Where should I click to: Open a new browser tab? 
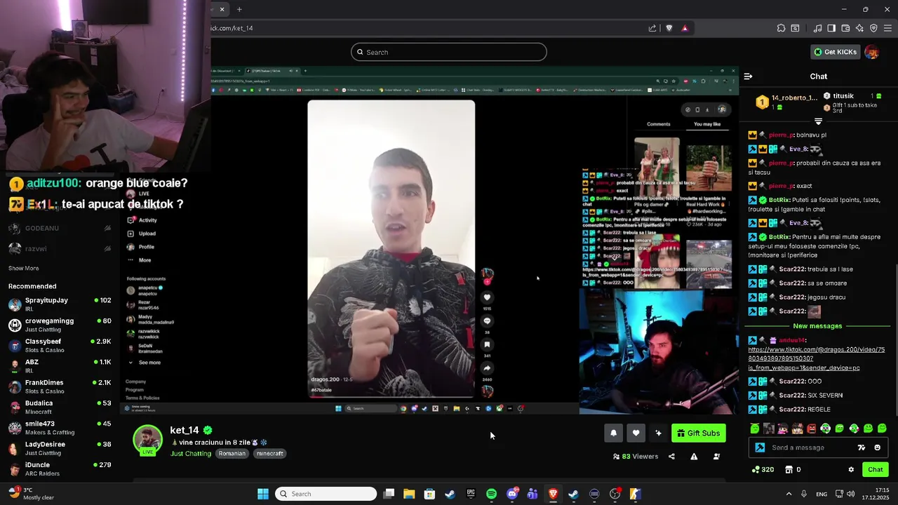[x=239, y=9]
